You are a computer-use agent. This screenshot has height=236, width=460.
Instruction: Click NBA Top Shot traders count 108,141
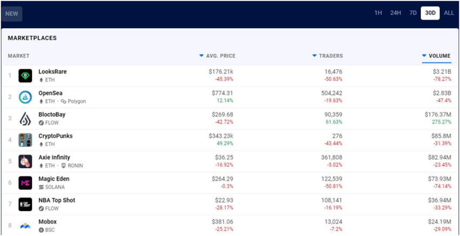pos(332,200)
